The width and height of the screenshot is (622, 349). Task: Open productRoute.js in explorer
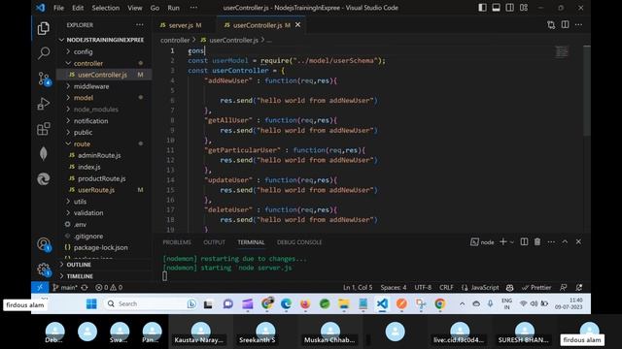pos(104,178)
